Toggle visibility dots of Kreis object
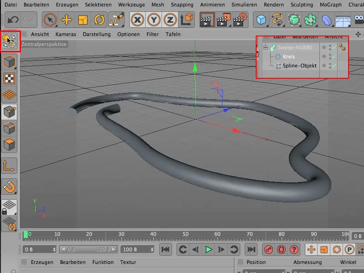Screen dimensions: 364x273 coord(330,56)
